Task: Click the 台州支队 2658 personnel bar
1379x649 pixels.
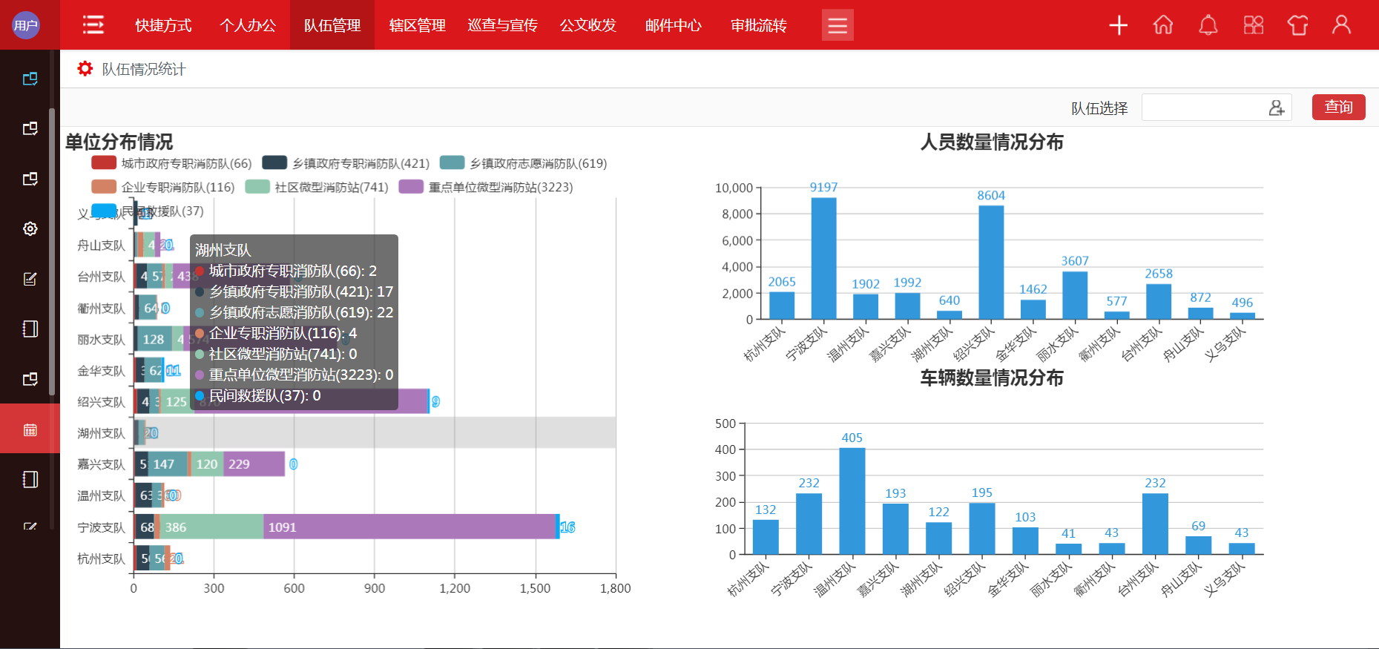Action: (x=1159, y=301)
